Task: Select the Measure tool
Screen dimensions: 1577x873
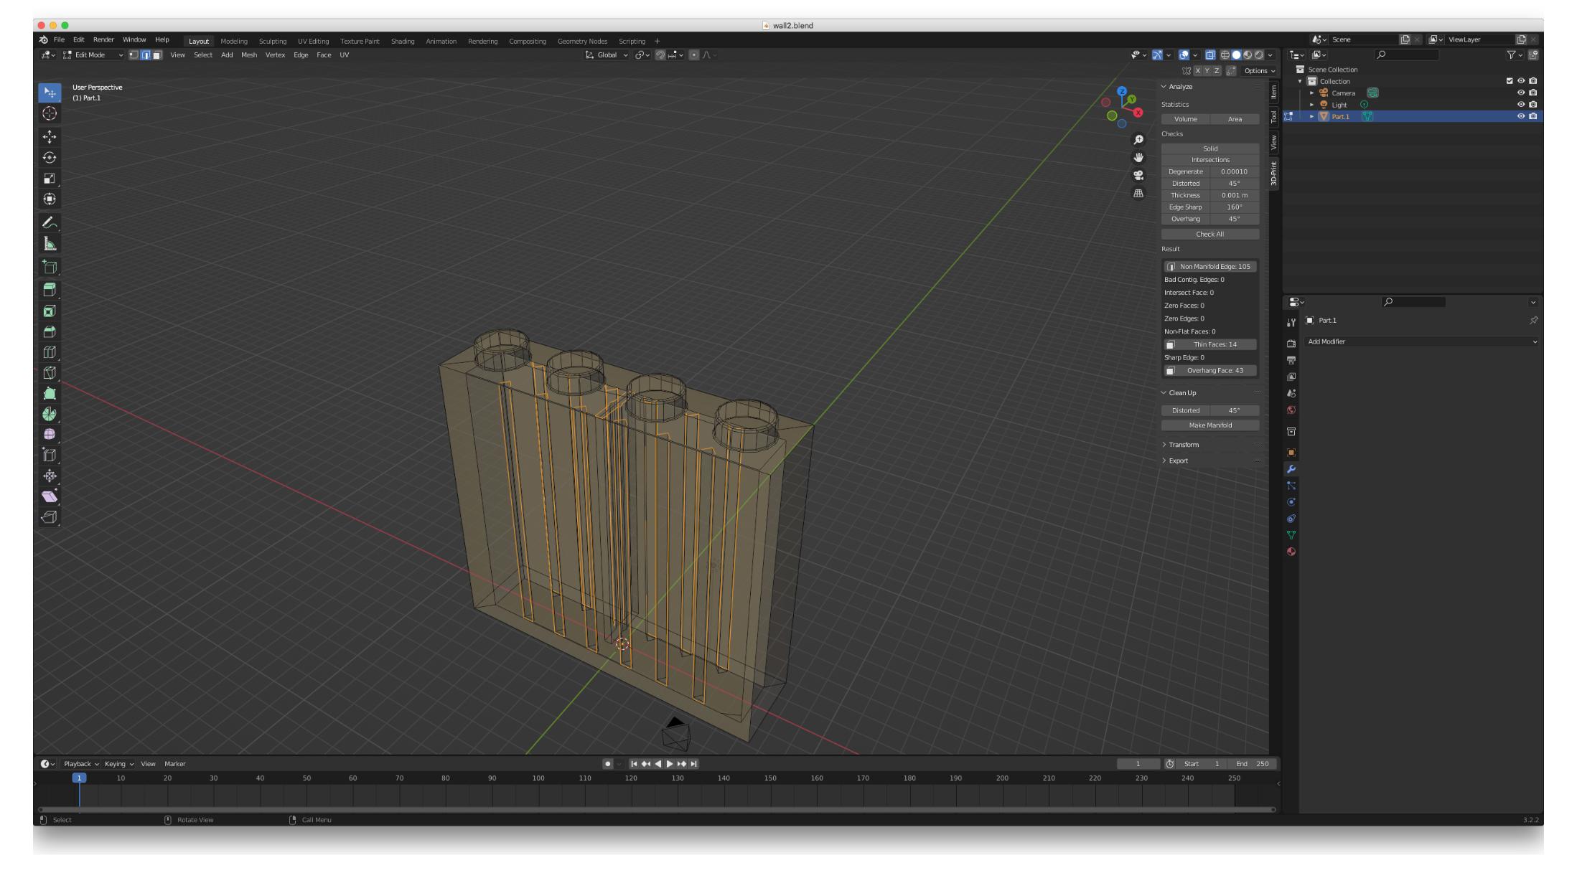Action: tap(50, 244)
